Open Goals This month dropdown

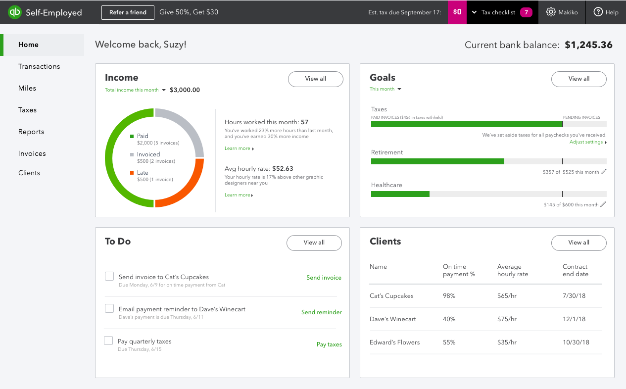(x=385, y=89)
